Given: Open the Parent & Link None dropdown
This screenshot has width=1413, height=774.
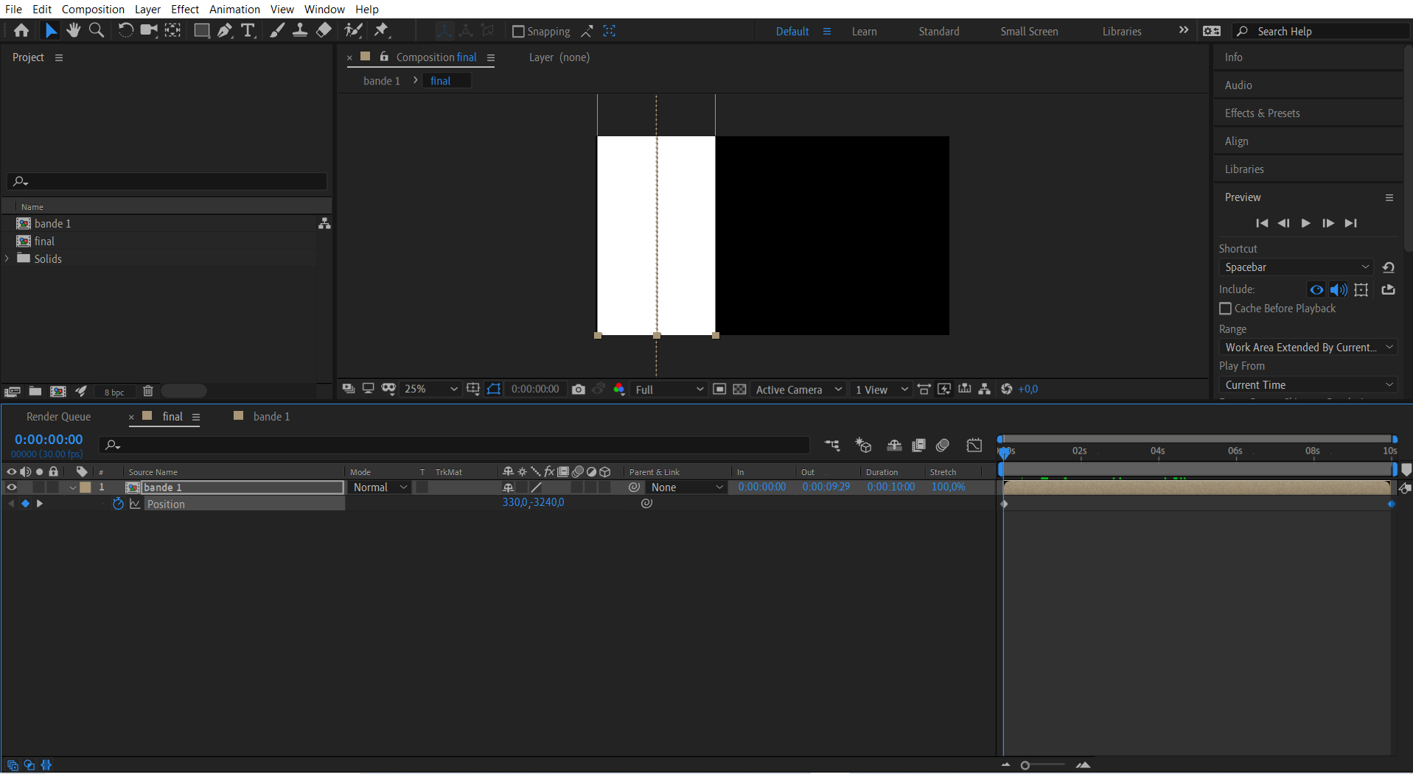Looking at the screenshot, I should [685, 487].
